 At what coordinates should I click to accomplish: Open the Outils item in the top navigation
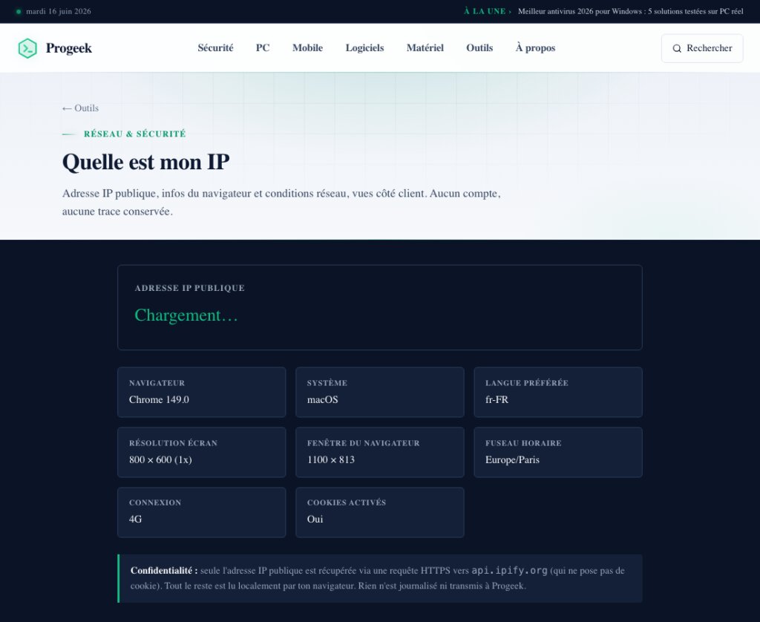tap(479, 48)
